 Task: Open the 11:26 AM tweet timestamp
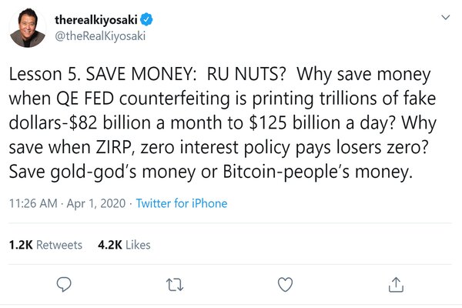33,203
